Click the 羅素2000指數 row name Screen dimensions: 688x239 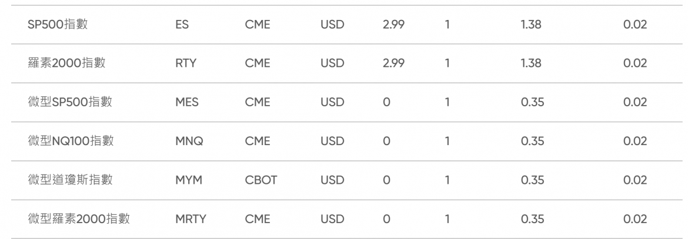coord(66,63)
